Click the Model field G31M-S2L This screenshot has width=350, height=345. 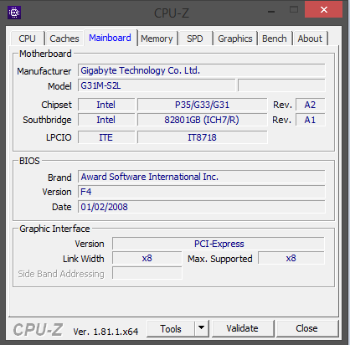coord(157,85)
